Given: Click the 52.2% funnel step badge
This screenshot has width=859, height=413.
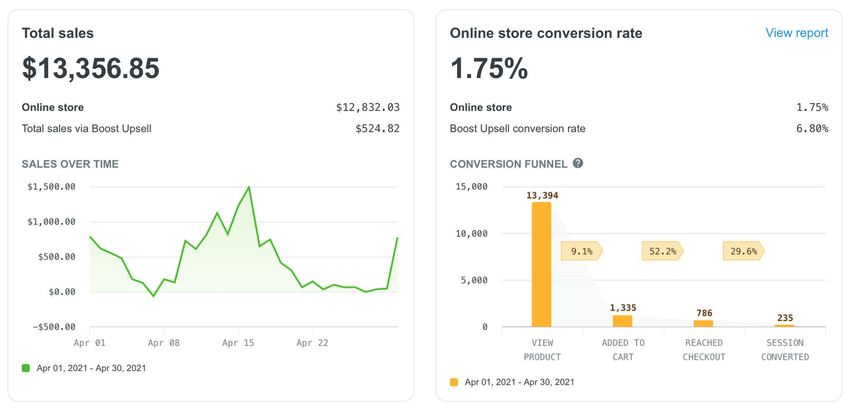Looking at the screenshot, I should [x=663, y=251].
